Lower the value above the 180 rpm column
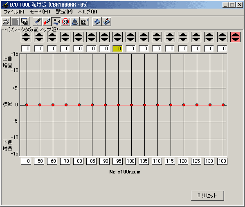245x207 pixels. pos(223,39)
